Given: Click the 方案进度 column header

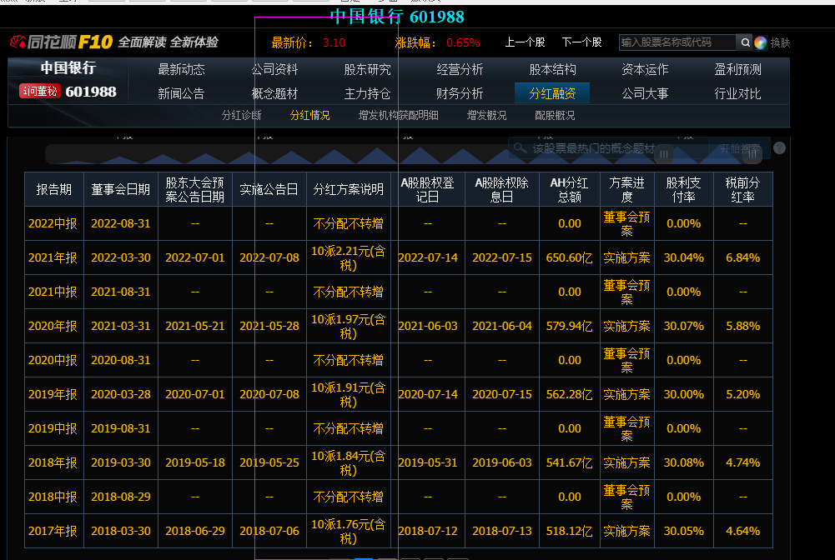Looking at the screenshot, I should 627,189.
